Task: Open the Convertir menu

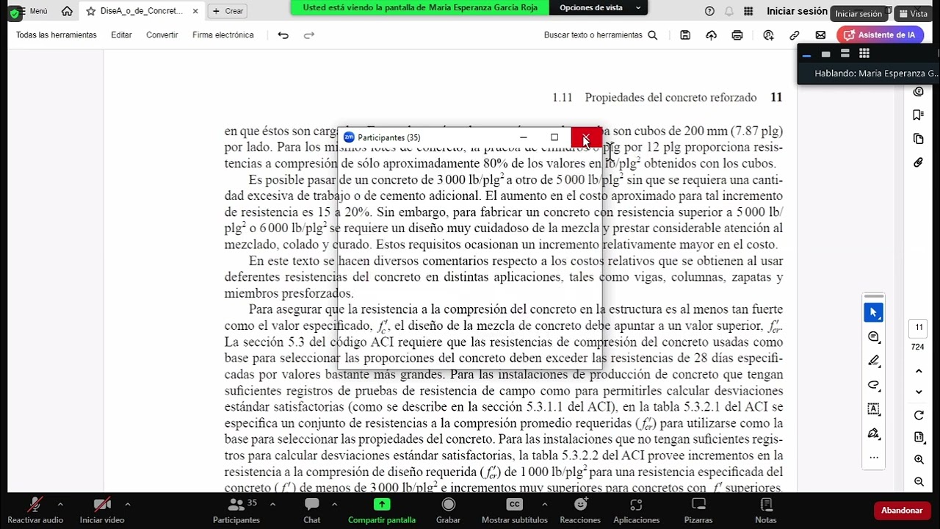Action: click(x=162, y=35)
